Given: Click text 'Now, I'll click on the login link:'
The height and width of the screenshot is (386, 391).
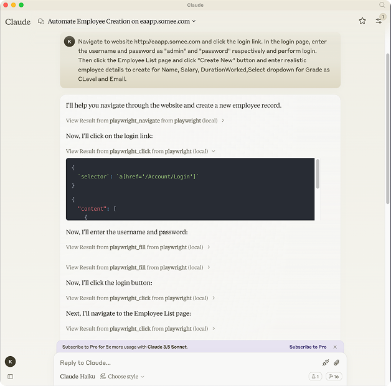Looking at the screenshot, I should (x=109, y=136).
